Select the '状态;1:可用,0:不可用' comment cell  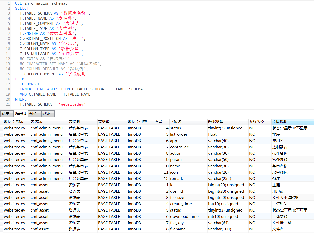point(292,210)
